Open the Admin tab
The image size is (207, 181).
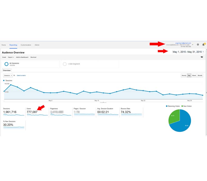pyautogui.click(x=37, y=45)
